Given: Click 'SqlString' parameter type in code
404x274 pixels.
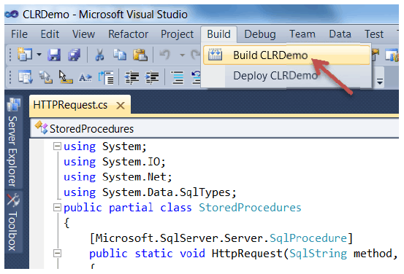Looking at the screenshot, I should pyautogui.click(x=319, y=254).
